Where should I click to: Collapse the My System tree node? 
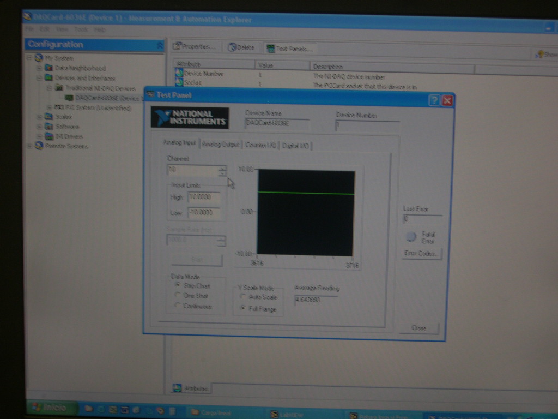29,57
